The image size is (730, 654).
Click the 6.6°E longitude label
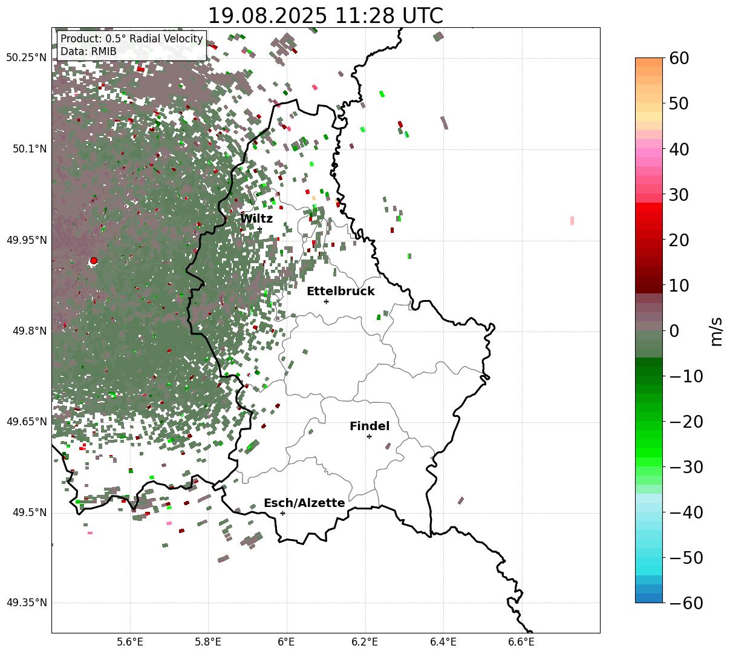521,642
